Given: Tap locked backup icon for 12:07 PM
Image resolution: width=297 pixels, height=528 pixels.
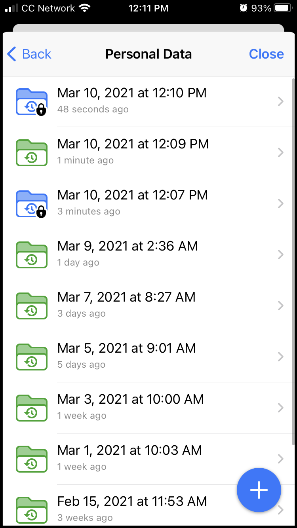Looking at the screenshot, I should point(31,204).
